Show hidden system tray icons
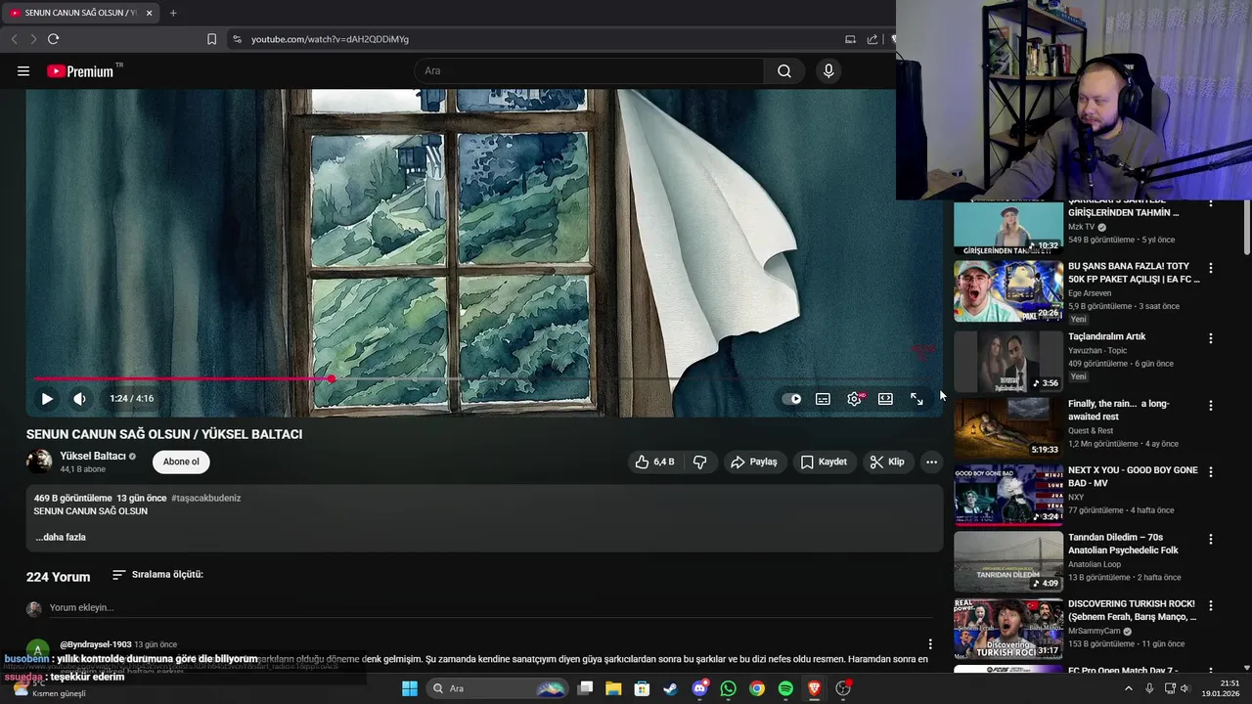This screenshot has width=1252, height=704. (1128, 688)
